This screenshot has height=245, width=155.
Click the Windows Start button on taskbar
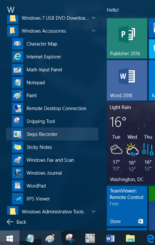click(10, 238)
